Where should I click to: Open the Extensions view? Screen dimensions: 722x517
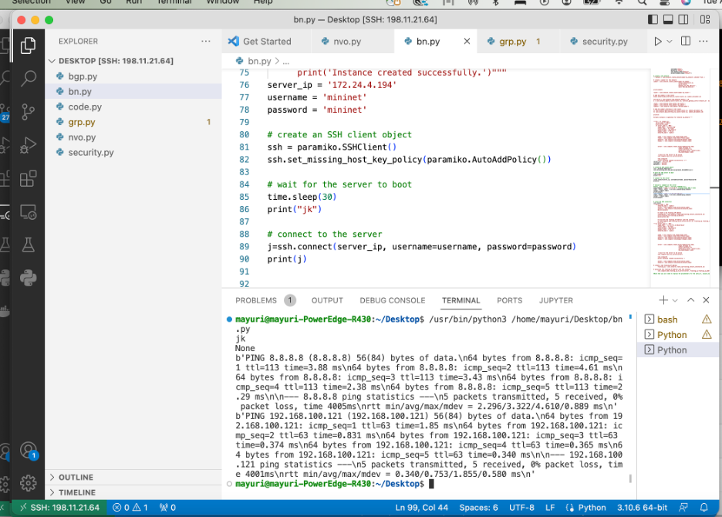point(28,179)
